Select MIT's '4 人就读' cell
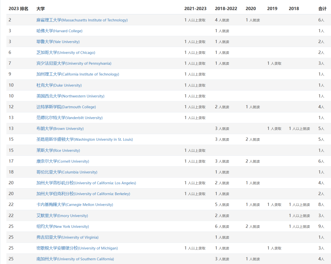 coord(222,20)
